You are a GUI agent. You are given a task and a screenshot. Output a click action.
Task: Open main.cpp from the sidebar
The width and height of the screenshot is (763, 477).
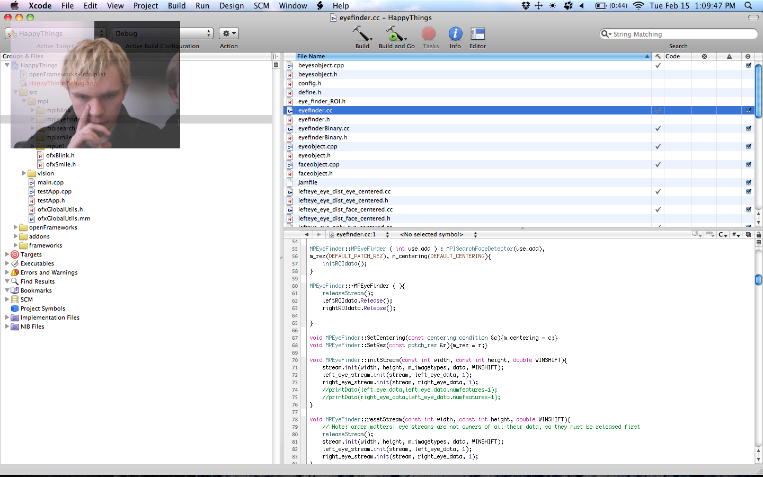click(50, 182)
